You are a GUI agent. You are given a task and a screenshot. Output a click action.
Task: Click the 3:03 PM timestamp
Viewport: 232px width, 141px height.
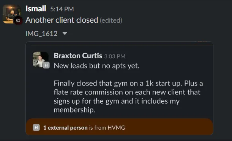[115, 56]
